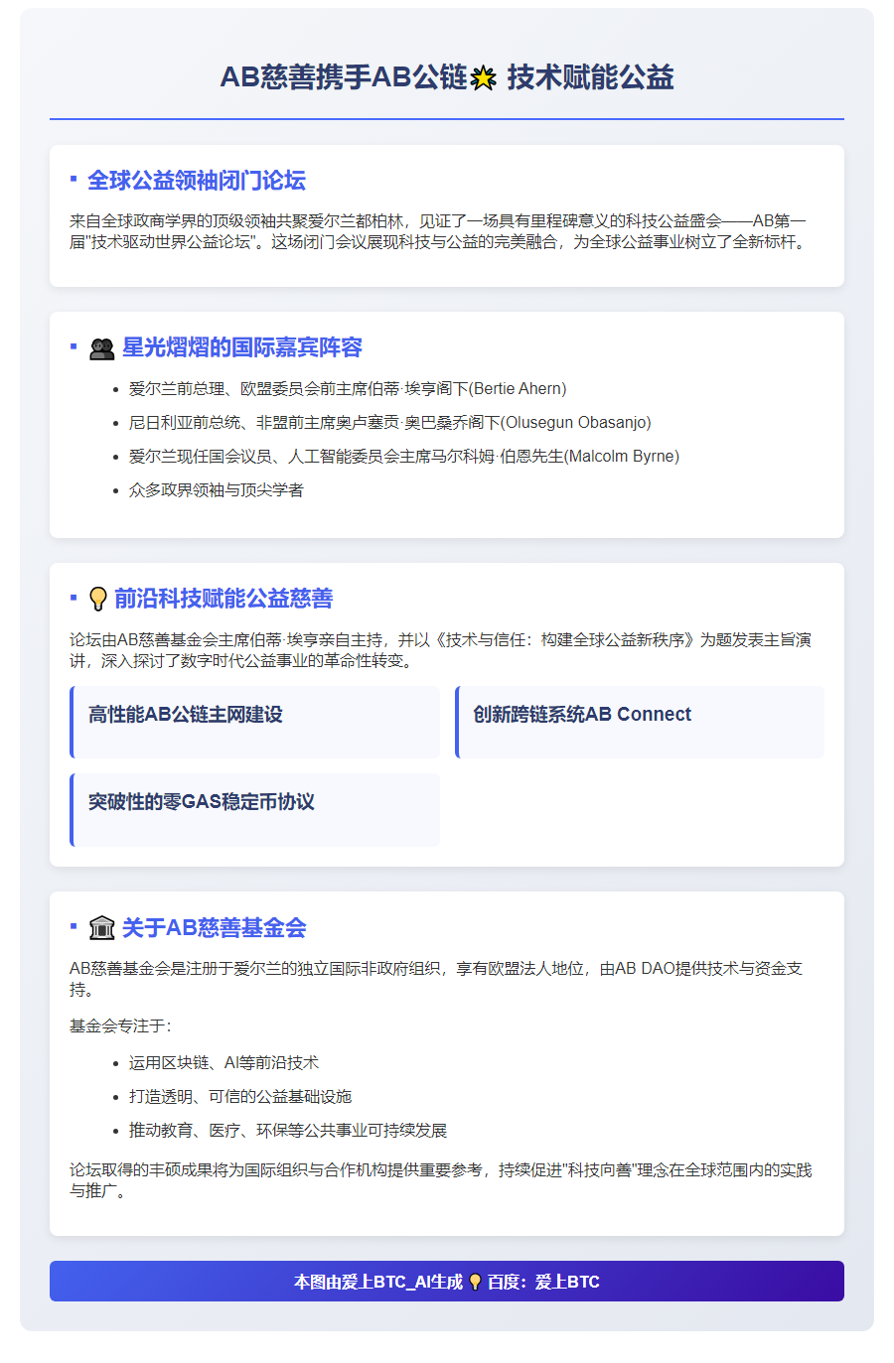Viewport: 894px width, 1363px height.
Task: Click the heading 关于AB慈善基金会
Action: 214,928
